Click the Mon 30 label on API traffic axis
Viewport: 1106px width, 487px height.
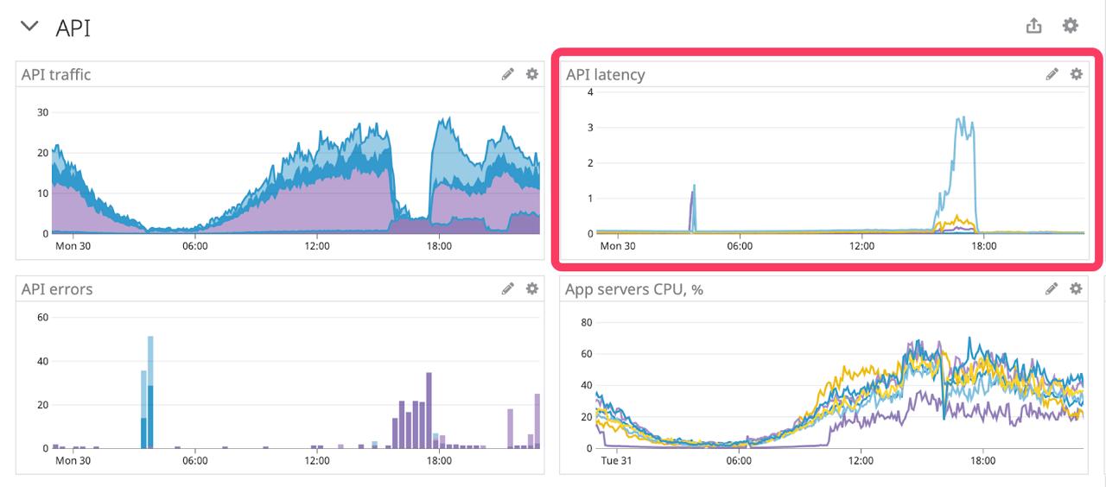(73, 246)
